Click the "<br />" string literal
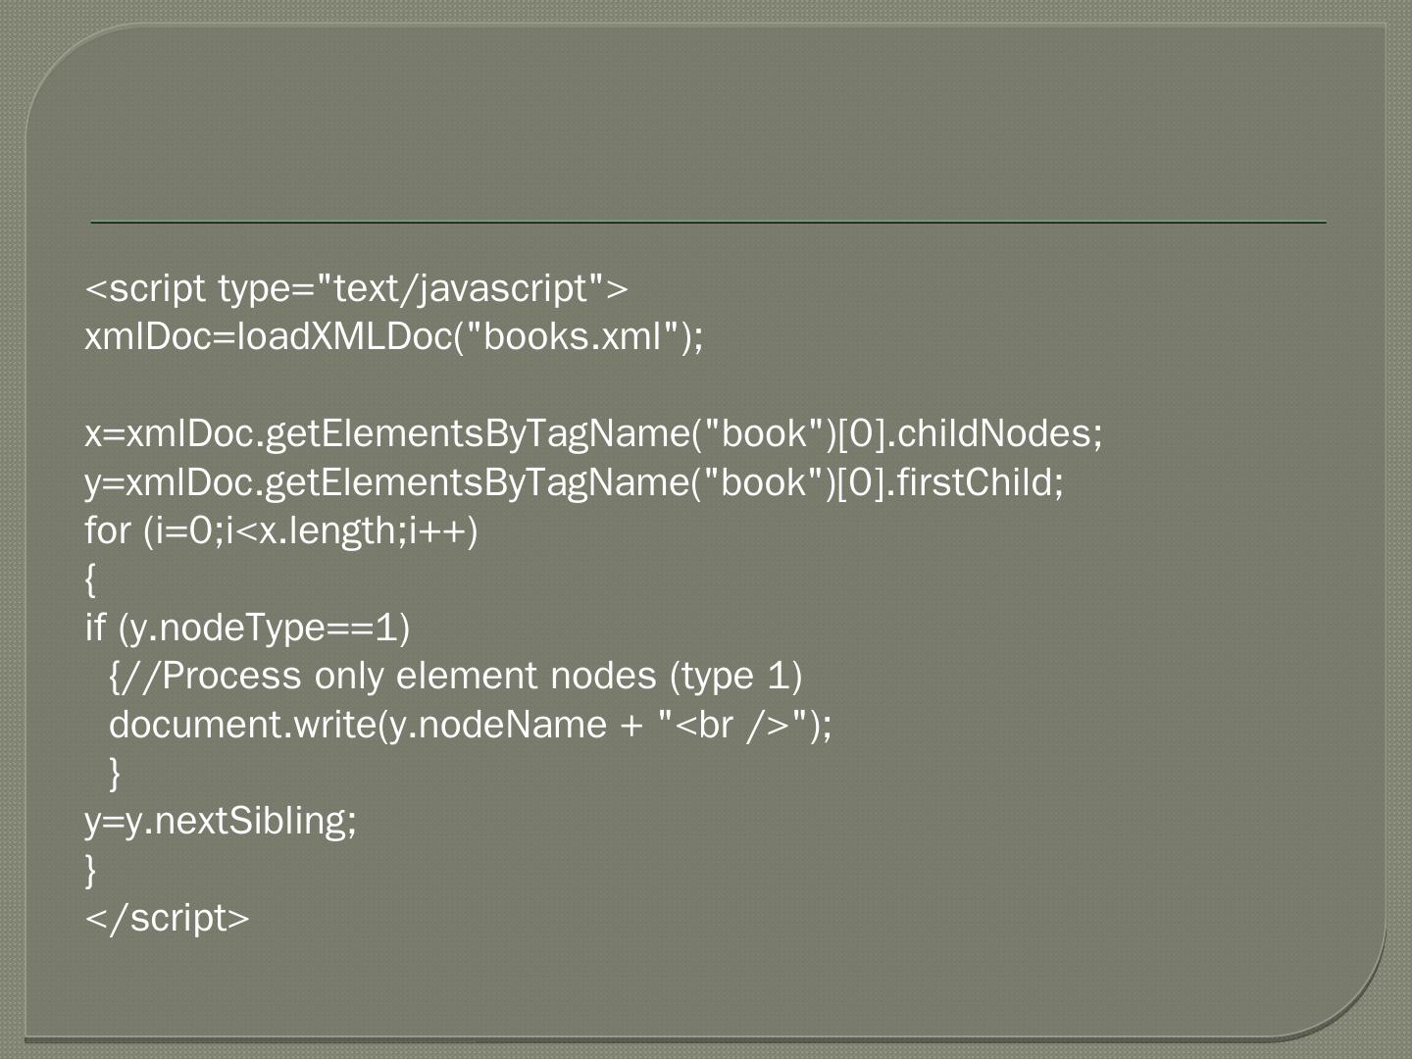 coord(733,725)
